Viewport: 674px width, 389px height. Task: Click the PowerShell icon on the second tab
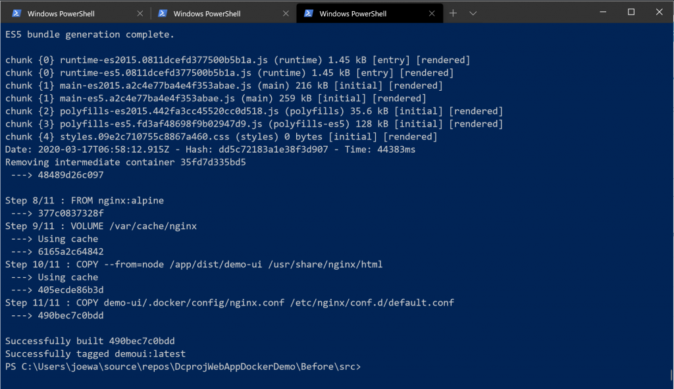click(x=163, y=13)
